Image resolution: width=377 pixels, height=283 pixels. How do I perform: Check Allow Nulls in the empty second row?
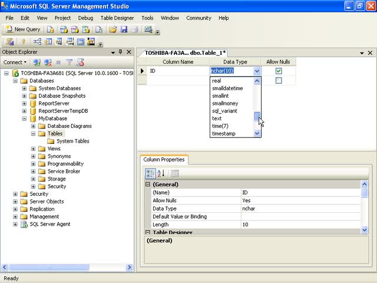(x=279, y=81)
